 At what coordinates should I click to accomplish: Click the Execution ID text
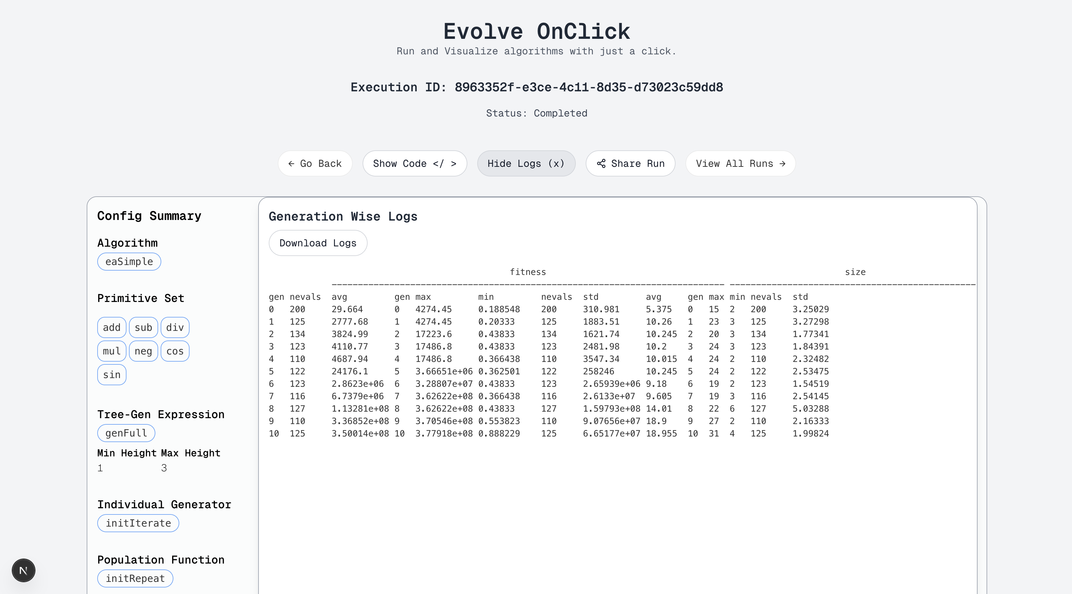536,87
